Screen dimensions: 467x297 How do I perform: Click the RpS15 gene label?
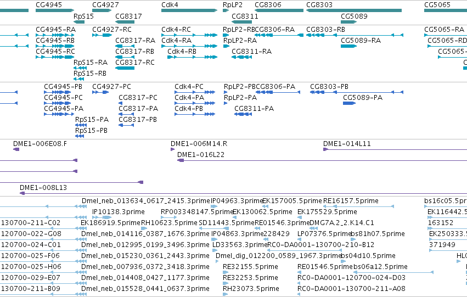[83, 16]
